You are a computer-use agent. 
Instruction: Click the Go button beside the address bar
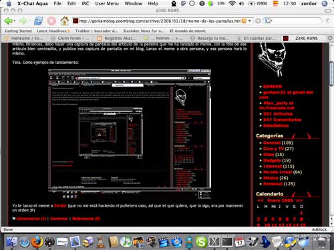coord(258,21)
